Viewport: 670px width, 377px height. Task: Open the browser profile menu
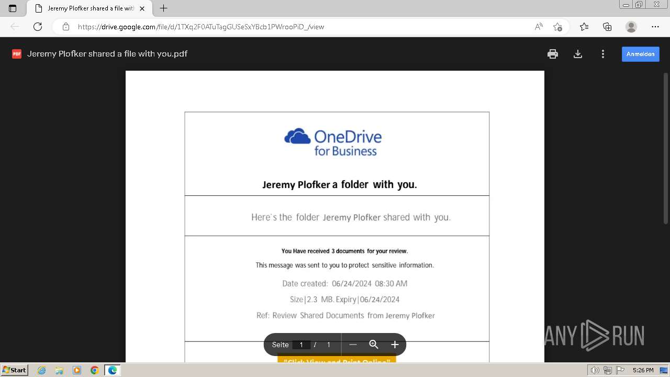[631, 27]
